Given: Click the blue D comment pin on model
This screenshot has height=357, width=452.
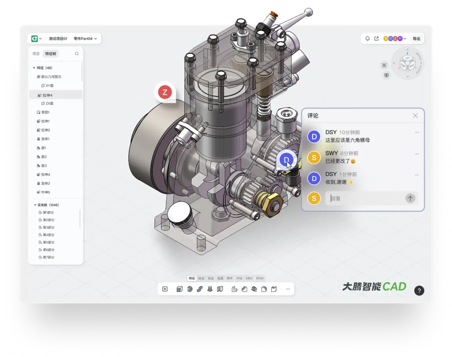Looking at the screenshot, I should pos(286,159).
